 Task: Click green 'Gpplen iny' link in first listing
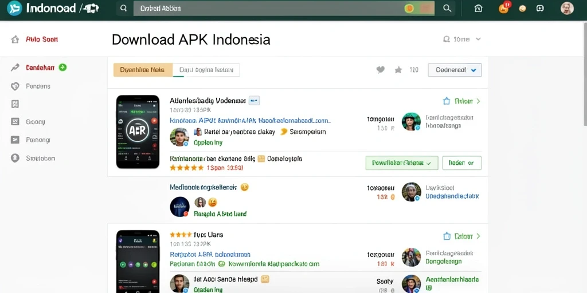208,142
